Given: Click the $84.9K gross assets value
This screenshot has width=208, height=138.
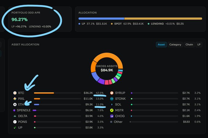Looking at the screenshot, I should coord(107,70).
